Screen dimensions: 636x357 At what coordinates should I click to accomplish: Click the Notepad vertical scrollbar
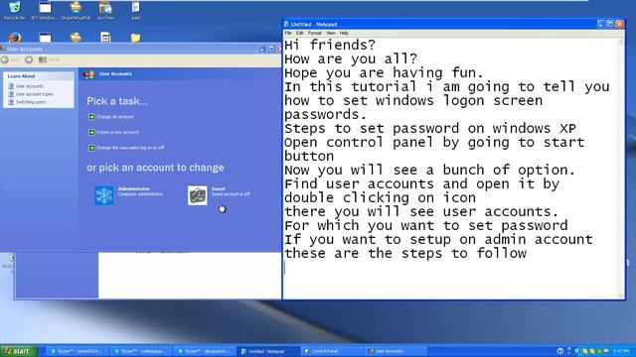tap(621, 169)
